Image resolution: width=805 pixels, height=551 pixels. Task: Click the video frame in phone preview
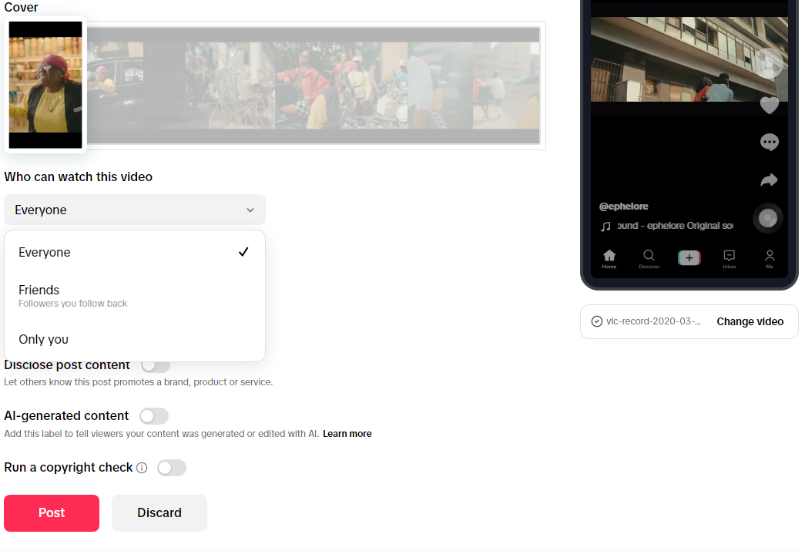(x=689, y=59)
